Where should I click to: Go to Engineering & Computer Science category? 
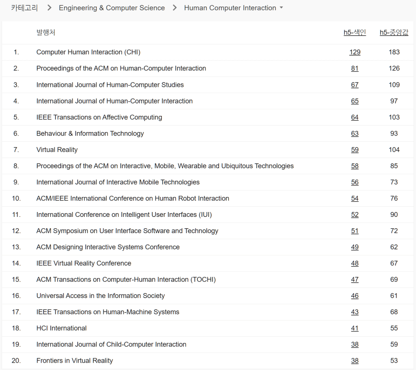(x=112, y=8)
